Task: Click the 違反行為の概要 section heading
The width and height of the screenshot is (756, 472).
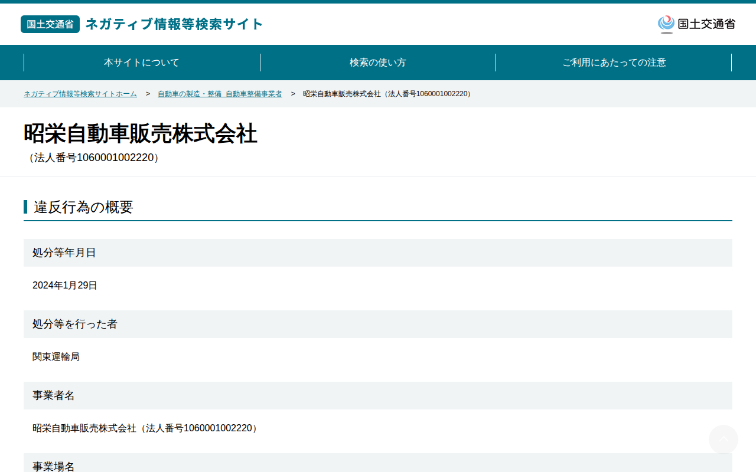Action: coord(83,207)
